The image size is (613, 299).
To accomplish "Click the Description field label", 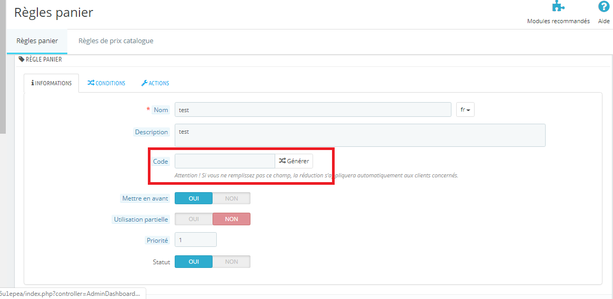I will pyautogui.click(x=152, y=132).
